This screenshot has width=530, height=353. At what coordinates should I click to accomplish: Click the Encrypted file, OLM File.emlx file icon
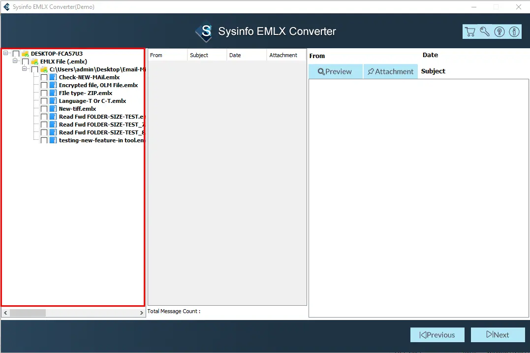pyautogui.click(x=53, y=85)
